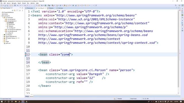Viewport: 184px width, 103px height.
Task: Click the New file toolbar icon
Action: tap(1, 5)
